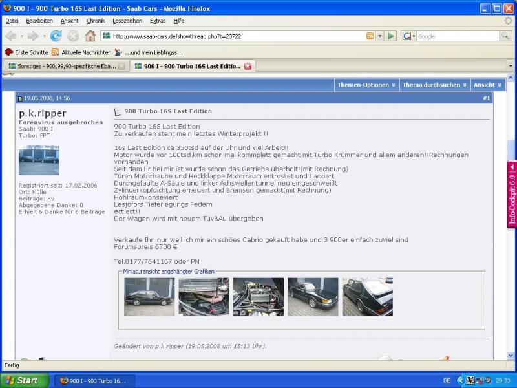Open the tab list dropdown
This screenshot has width=517, height=388.
pyautogui.click(x=511, y=67)
